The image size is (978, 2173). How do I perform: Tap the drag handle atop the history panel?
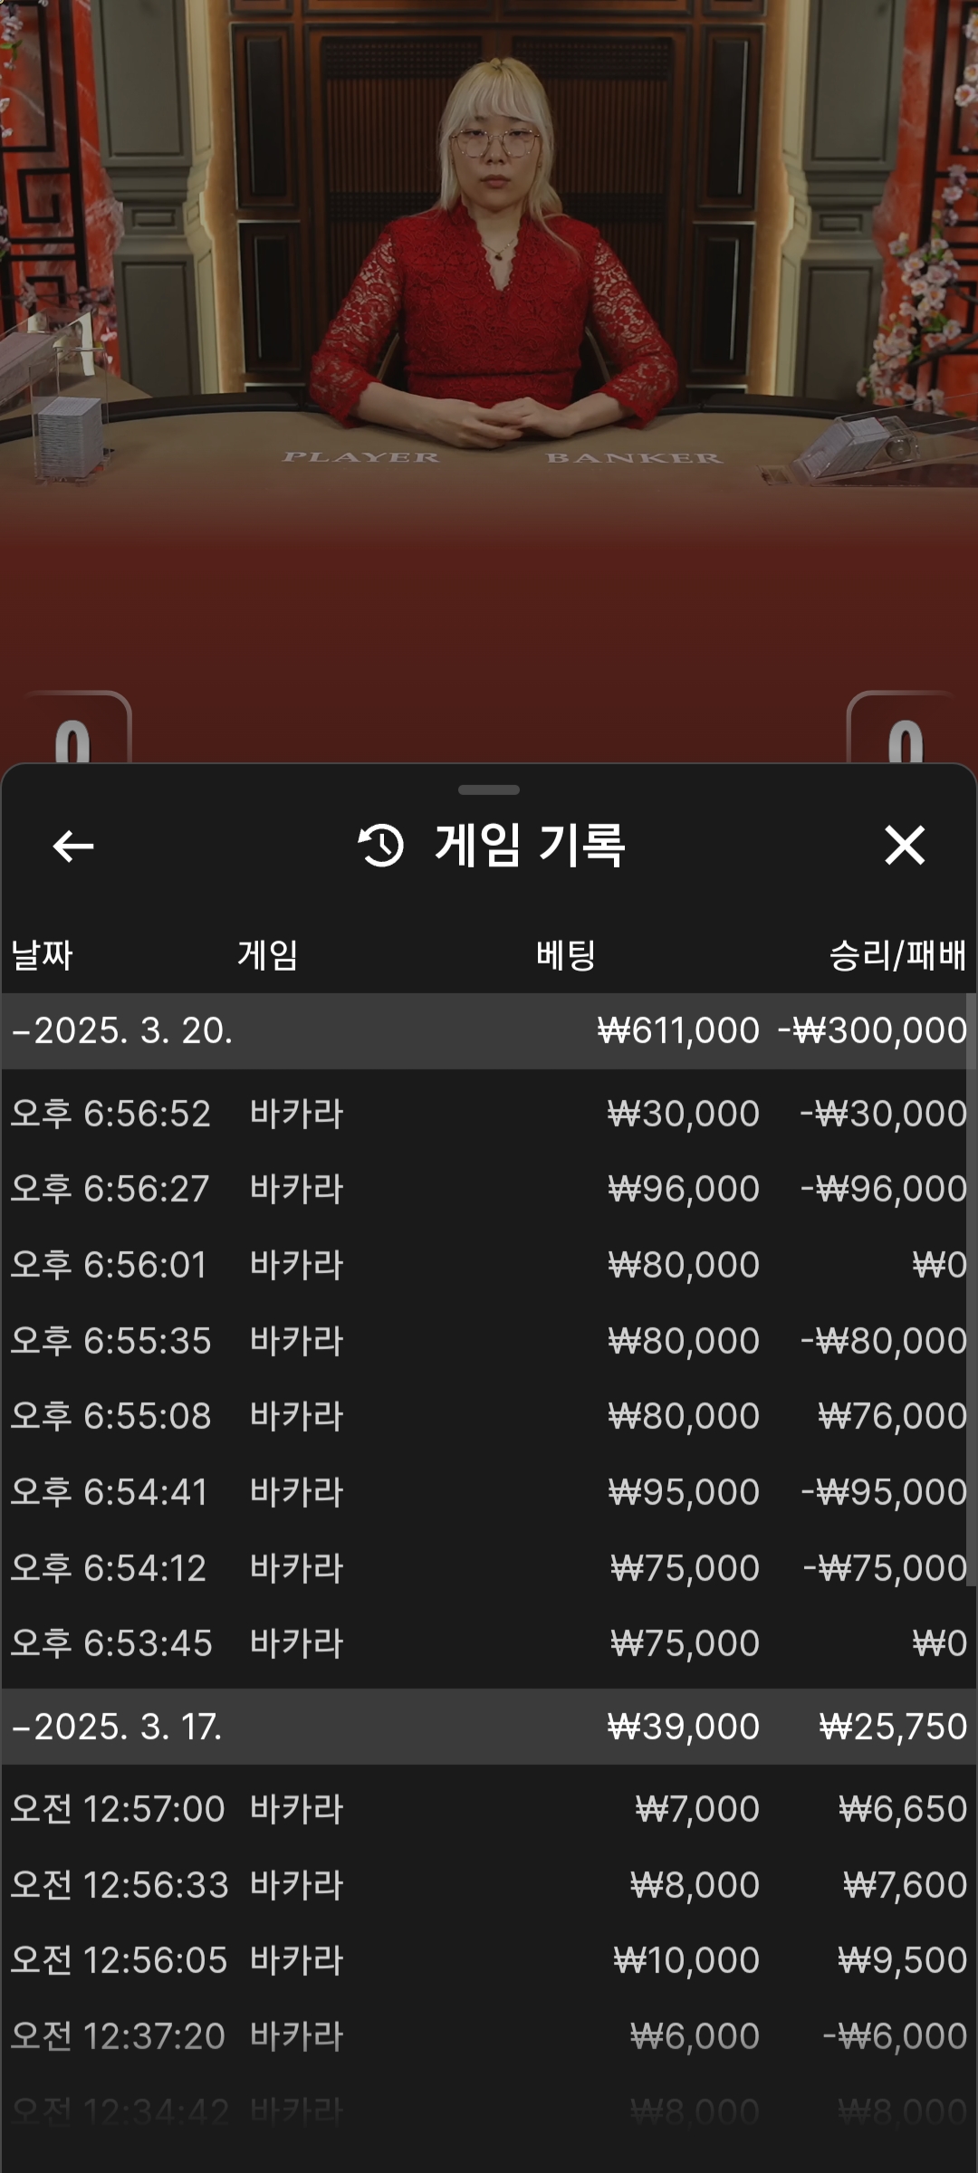pos(489,790)
